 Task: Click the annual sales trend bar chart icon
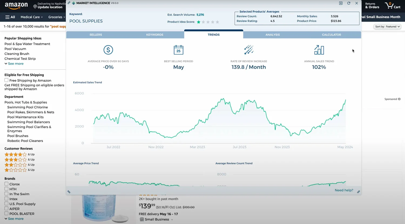click(x=319, y=50)
